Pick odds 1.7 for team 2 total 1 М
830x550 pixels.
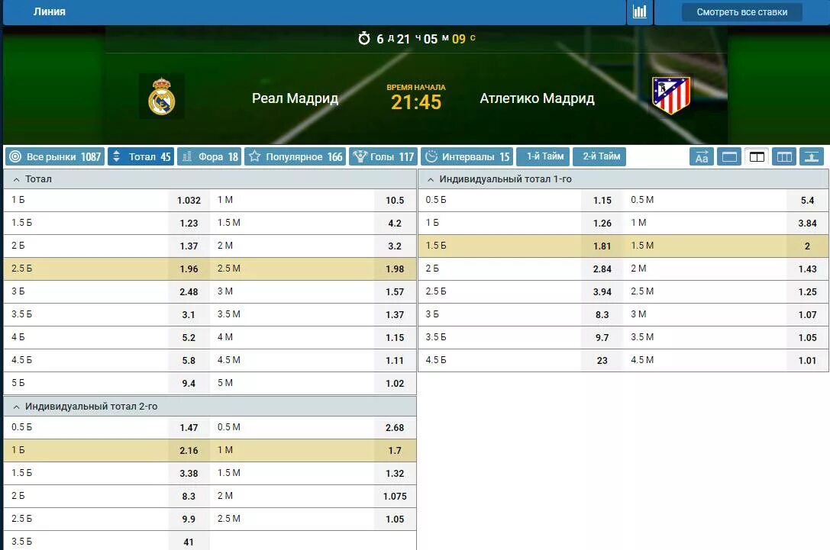point(395,451)
